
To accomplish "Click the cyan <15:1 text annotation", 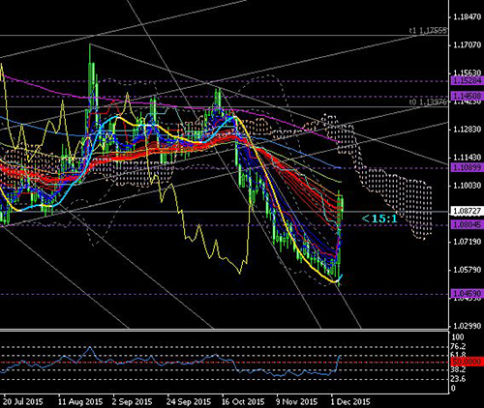I will 379,219.
